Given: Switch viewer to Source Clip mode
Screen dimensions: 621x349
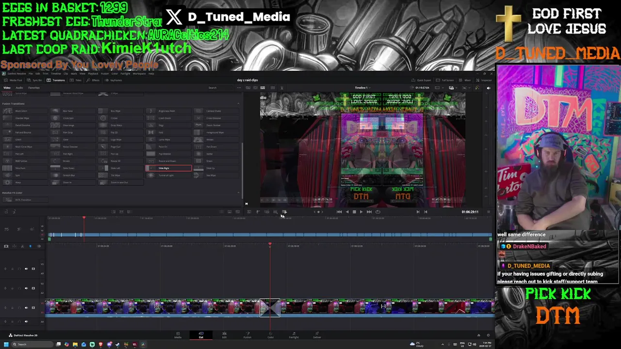Looking at the screenshot, I should 248,88.
